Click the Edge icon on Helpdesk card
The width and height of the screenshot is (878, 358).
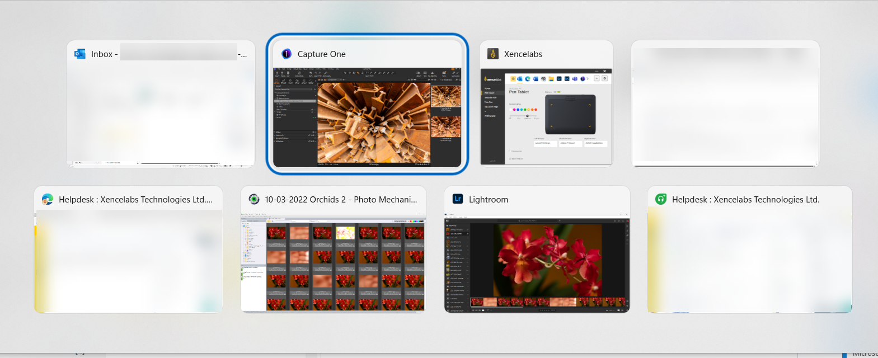point(48,199)
